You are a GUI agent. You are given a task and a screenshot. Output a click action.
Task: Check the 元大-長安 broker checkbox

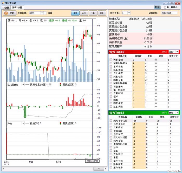pyautogui.click(x=111, y=73)
